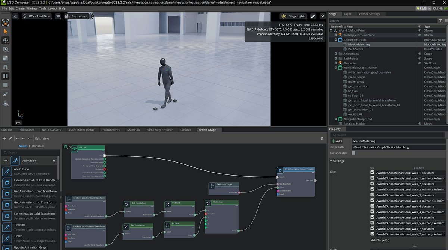
Task: Uncheck clip stand_walk_7_skelanim
Action: 372,228
